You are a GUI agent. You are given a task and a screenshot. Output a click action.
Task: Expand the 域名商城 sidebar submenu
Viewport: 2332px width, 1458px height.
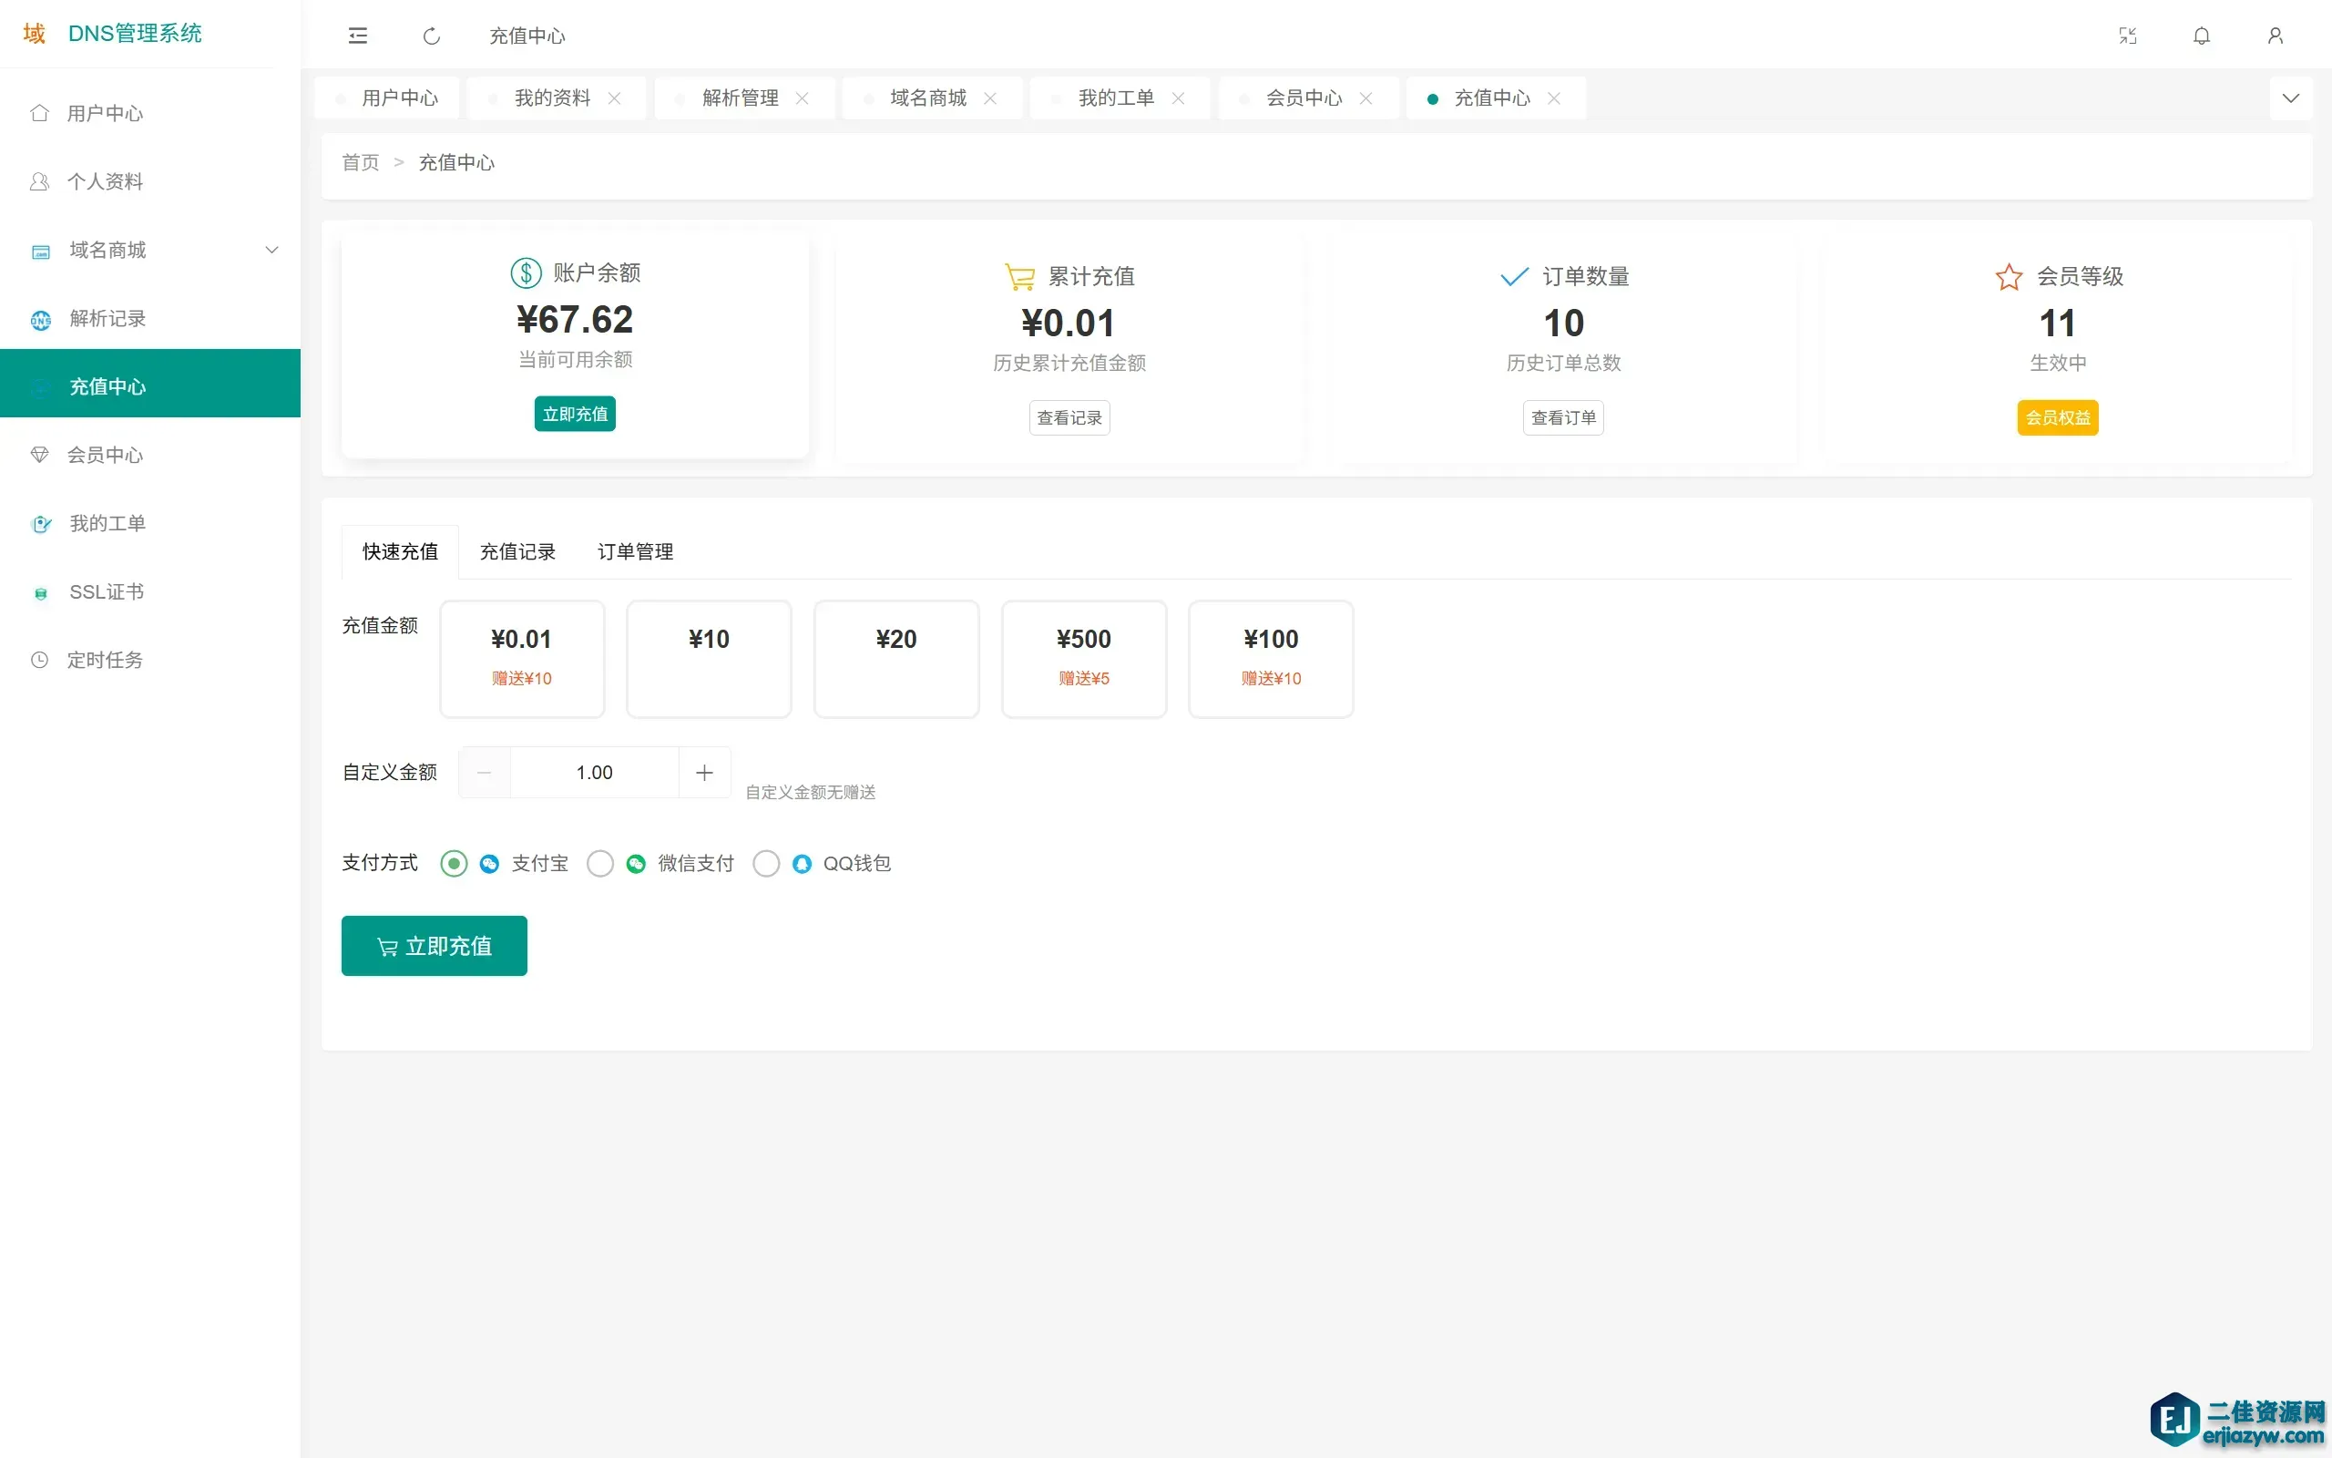click(x=271, y=250)
